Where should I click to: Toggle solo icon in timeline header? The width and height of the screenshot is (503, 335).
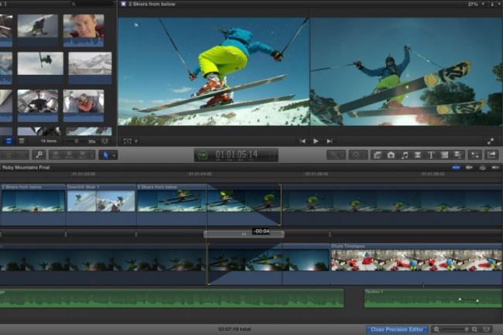click(x=482, y=167)
